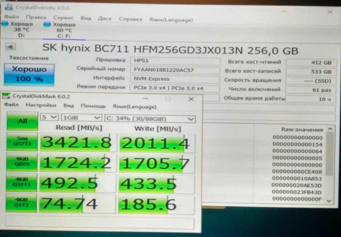Screen dimensions: 341x237
Task: Click the 3421.8 sequential read result
Action: (78, 142)
